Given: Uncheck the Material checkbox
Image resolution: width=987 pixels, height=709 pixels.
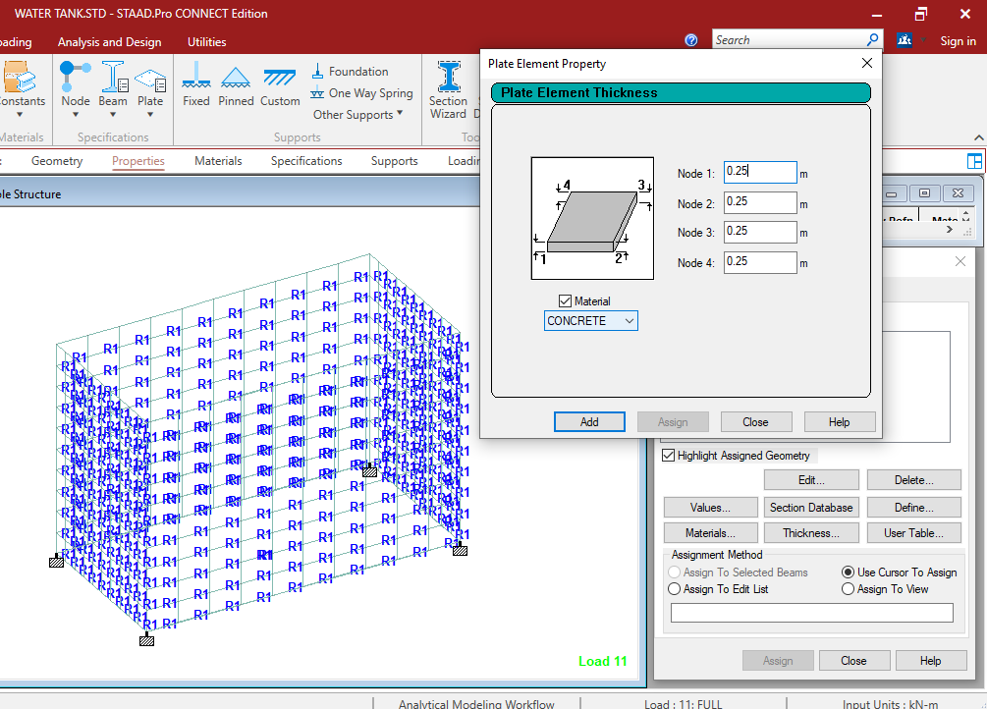Looking at the screenshot, I should click(565, 301).
